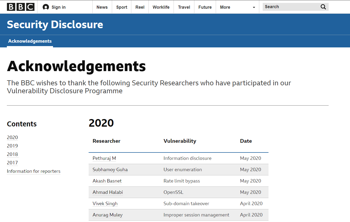Click the April 2020 date for Anurag Muley

click(251, 215)
